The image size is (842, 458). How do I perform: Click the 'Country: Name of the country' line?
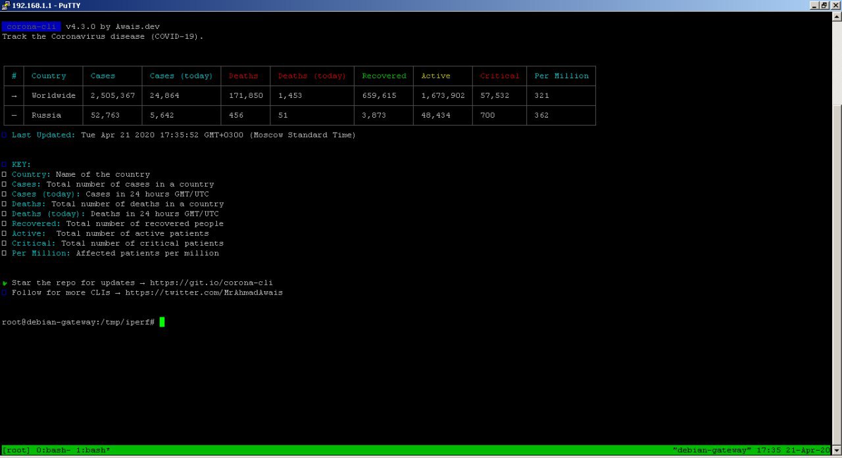pyautogui.click(x=76, y=175)
